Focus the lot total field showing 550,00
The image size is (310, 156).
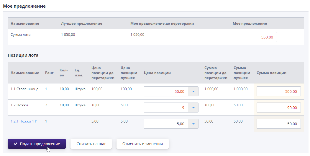255,37
